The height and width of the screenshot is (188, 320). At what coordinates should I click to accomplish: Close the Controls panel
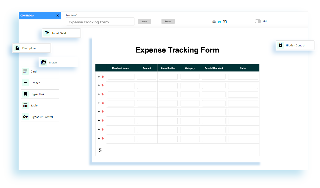tap(57, 15)
